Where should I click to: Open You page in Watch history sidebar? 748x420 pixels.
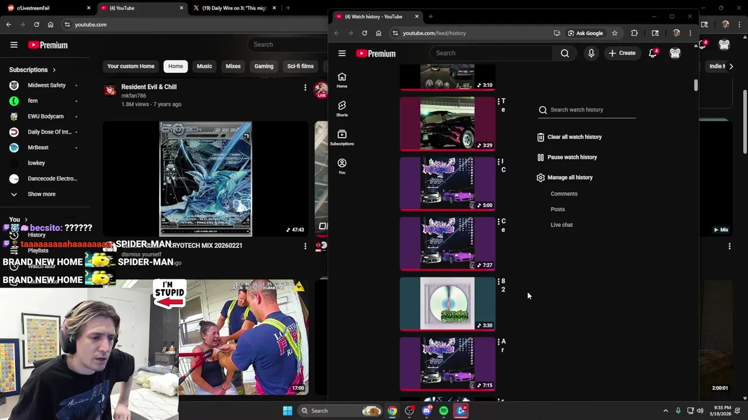pos(342,166)
